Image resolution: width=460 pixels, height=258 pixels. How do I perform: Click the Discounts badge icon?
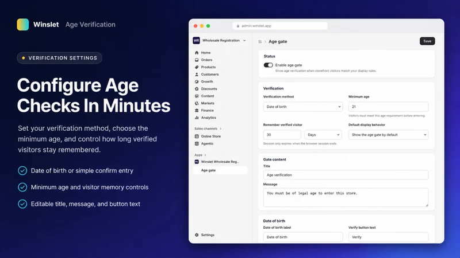(197, 89)
